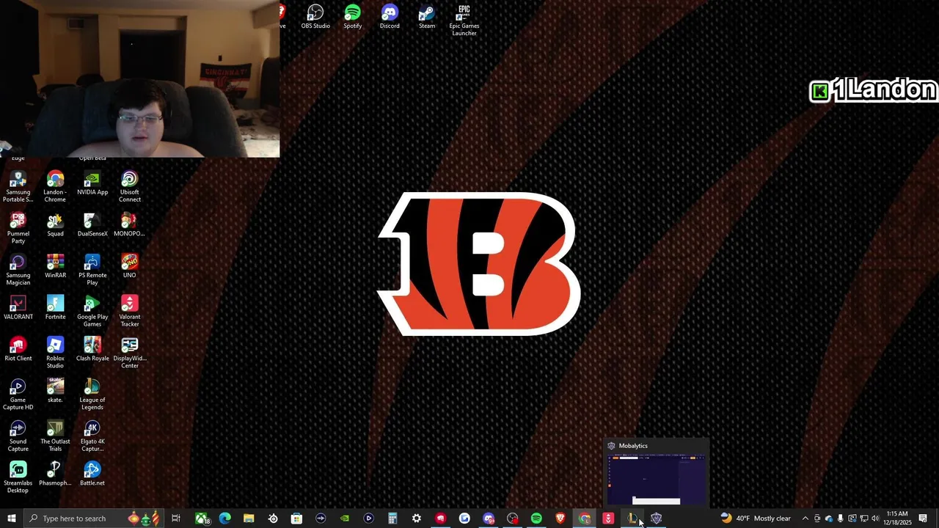Switch to Chrome window in the taskbar
This screenshot has height=528, width=939.
(x=585, y=518)
